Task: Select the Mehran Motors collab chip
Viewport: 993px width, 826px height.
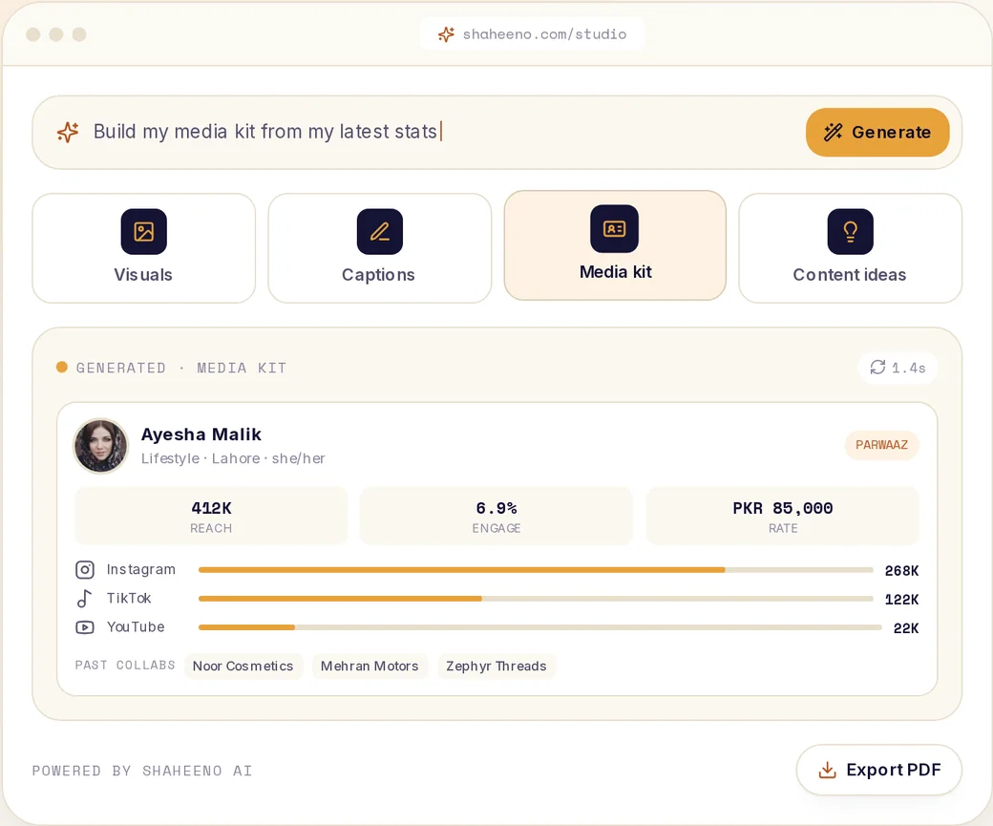Action: coord(370,666)
